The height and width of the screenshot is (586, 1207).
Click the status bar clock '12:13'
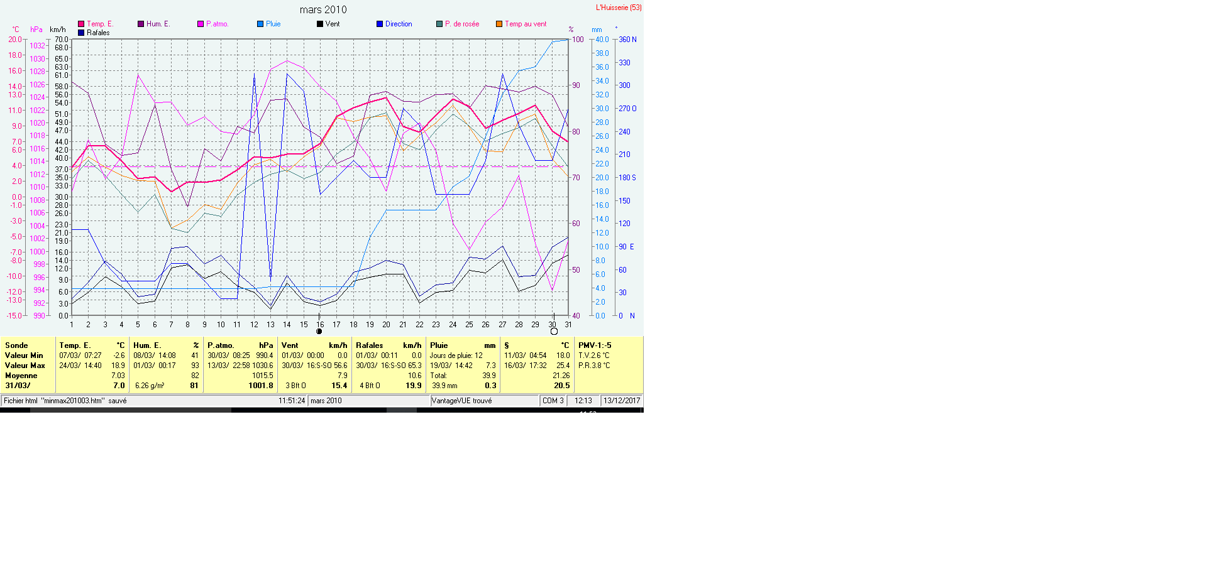point(583,401)
